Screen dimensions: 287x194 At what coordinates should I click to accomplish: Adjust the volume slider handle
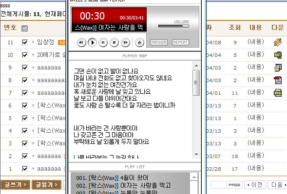[x=186, y=26]
